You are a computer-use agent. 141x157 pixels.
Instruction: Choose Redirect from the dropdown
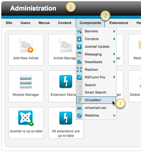pos(96,70)
